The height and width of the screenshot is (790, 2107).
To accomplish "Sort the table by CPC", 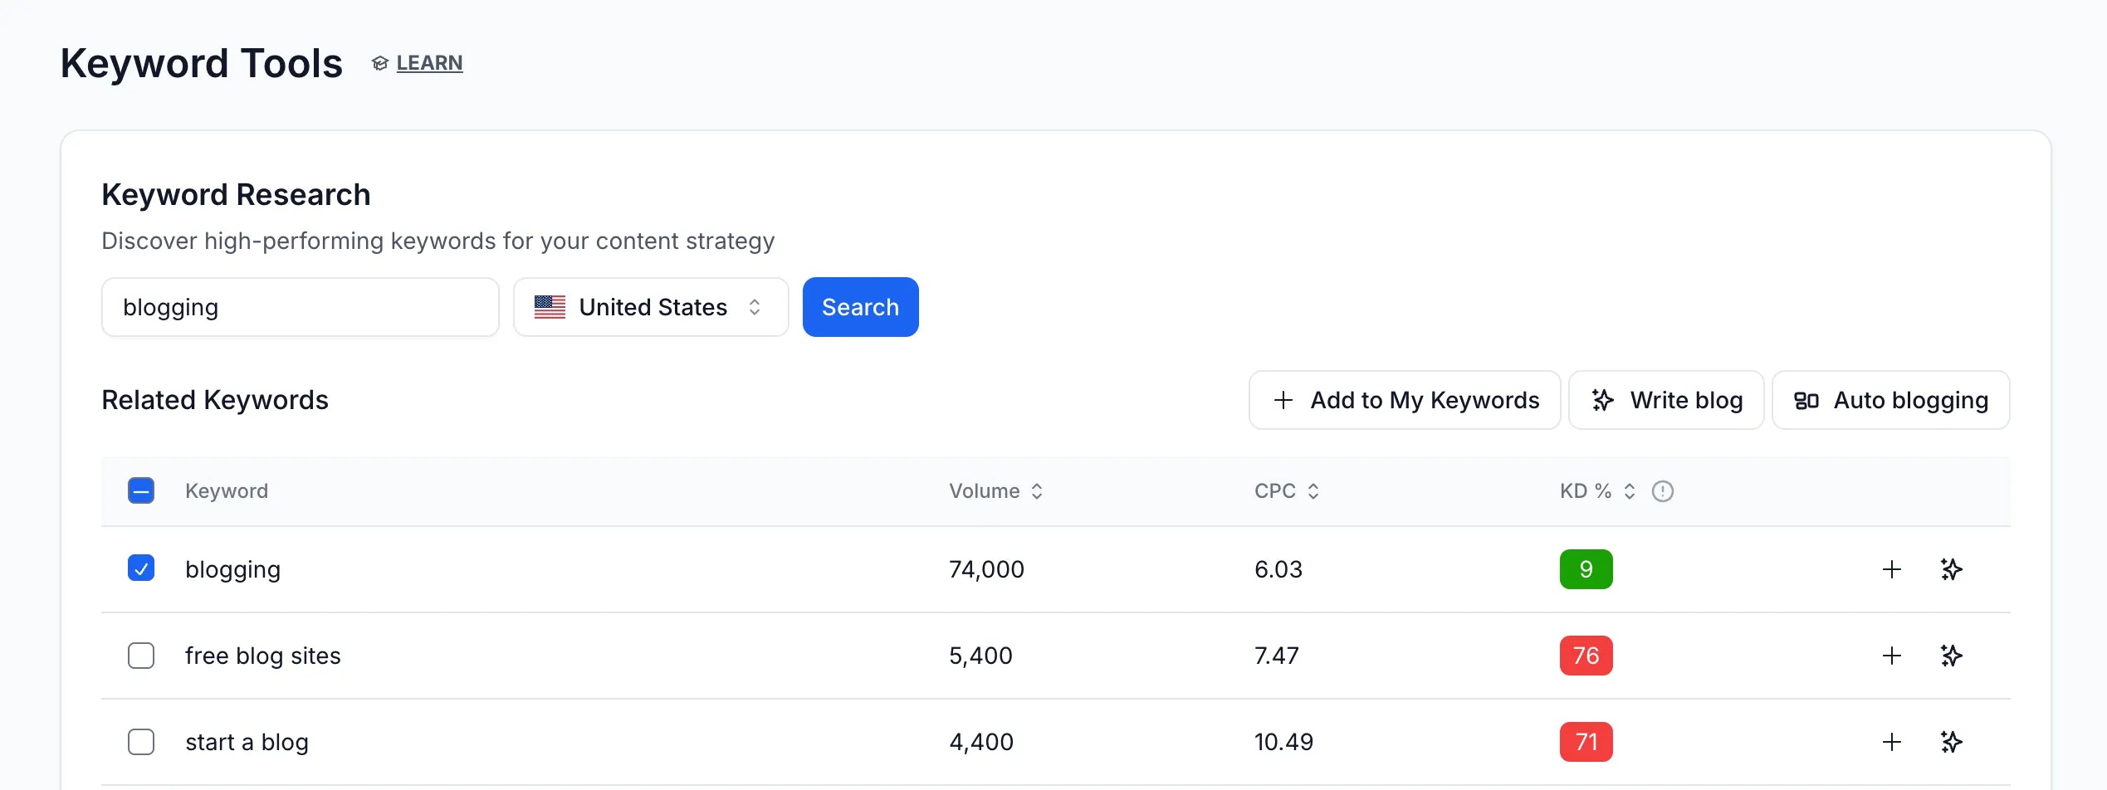I will [x=1314, y=490].
